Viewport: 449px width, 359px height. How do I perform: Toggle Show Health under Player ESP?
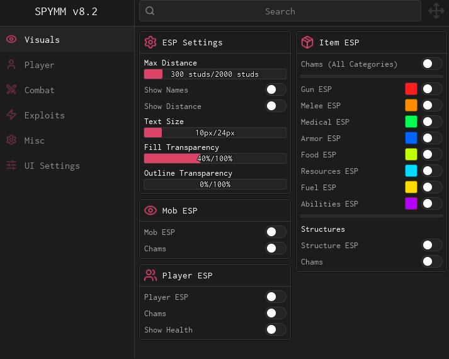coord(276,329)
